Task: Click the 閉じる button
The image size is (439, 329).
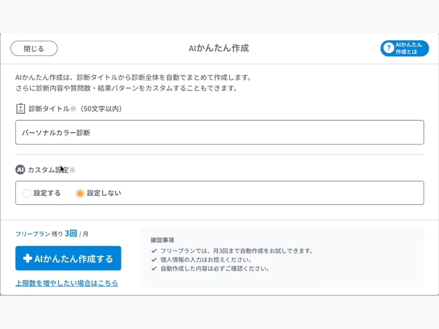Action: 34,48
